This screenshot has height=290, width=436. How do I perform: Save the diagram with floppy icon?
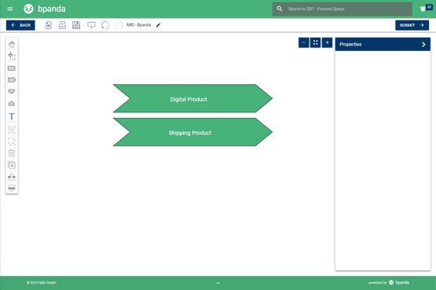76,25
